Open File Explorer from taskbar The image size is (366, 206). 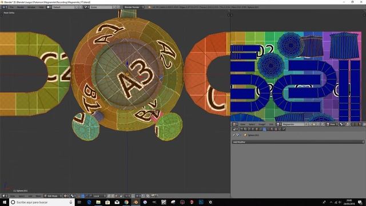pos(98,202)
